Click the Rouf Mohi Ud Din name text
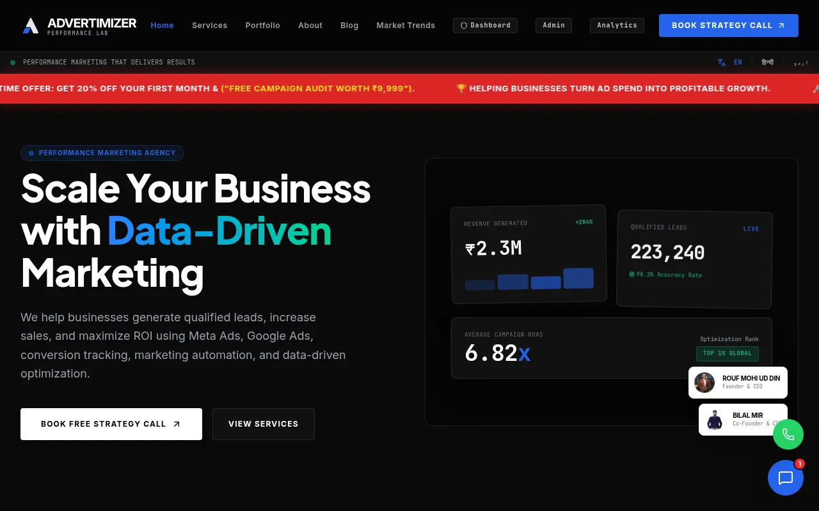This screenshot has width=819, height=511. pos(751,378)
